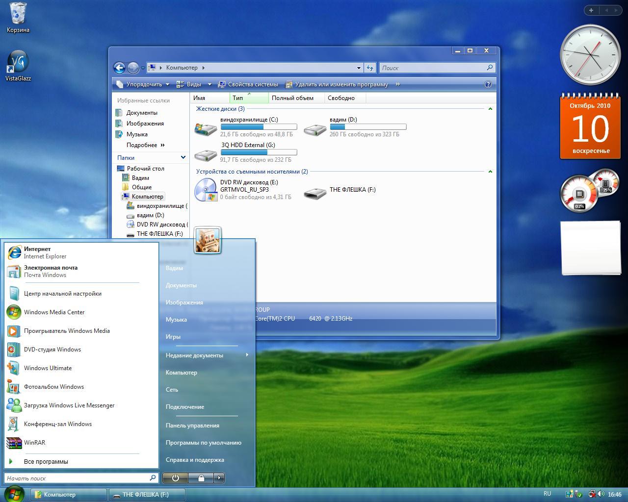628x502 pixels.
Task: Select THE ФЛЕШКА (F:) in folder tree
Action: (159, 234)
